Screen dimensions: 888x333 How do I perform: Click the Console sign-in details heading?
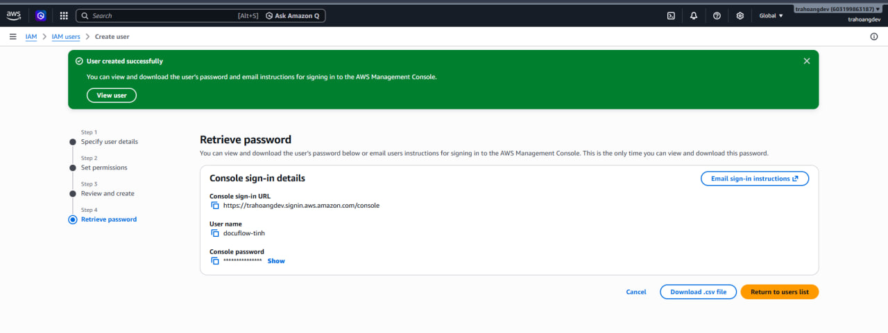(x=257, y=179)
